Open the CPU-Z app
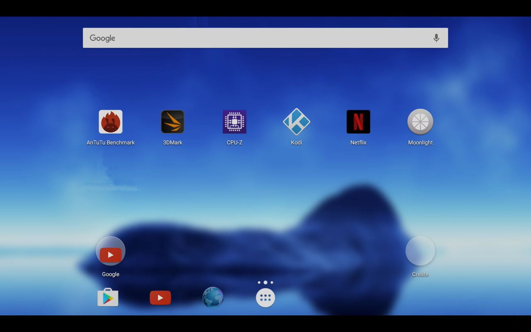 point(234,122)
